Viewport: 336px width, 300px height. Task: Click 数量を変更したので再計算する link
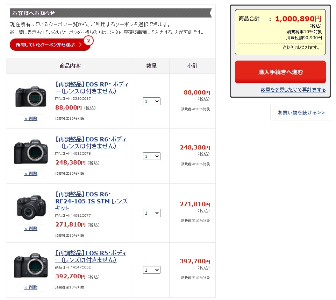click(293, 90)
